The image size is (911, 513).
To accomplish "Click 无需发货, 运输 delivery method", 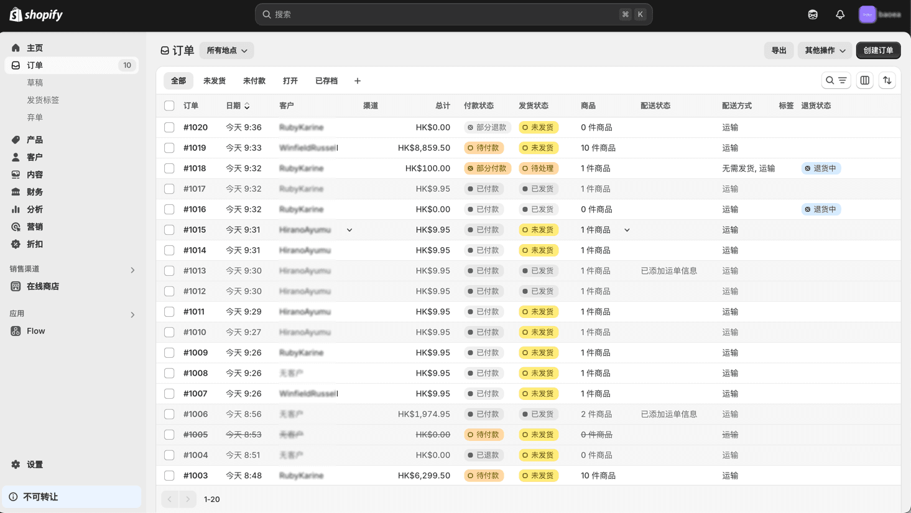I will click(748, 168).
